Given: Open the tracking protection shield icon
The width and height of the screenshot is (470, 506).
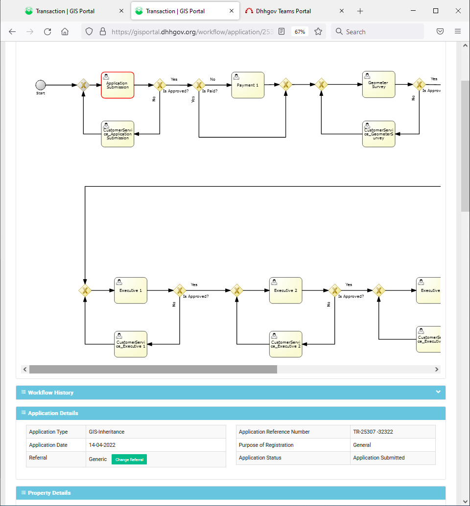Looking at the screenshot, I should 89,31.
